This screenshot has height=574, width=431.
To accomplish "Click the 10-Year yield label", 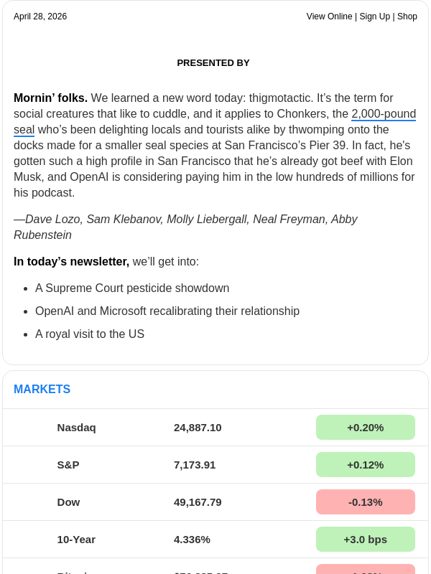I will [x=76, y=540].
